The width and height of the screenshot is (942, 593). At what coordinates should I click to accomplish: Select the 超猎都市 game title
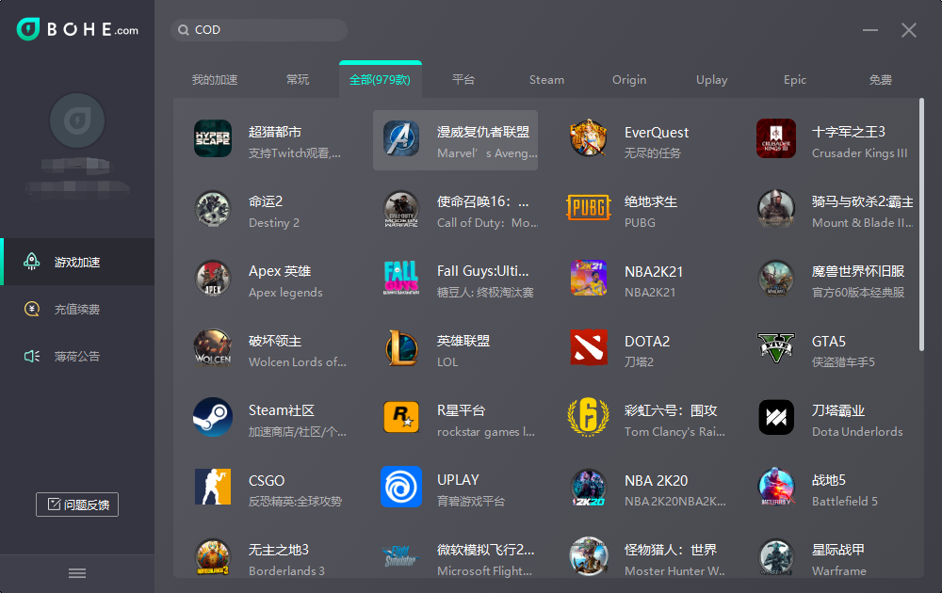(x=275, y=132)
